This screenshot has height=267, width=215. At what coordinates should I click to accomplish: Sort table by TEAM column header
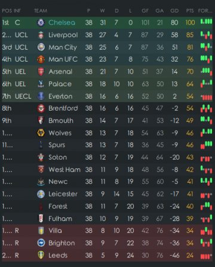tap(41, 11)
